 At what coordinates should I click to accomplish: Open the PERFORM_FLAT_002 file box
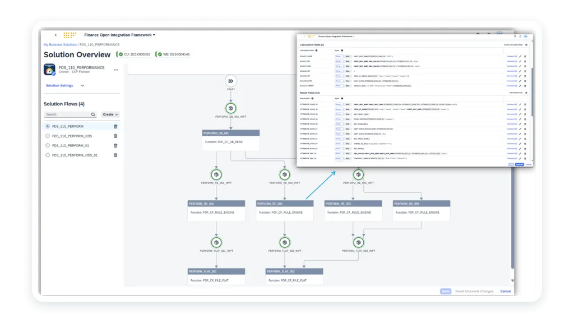(x=294, y=276)
